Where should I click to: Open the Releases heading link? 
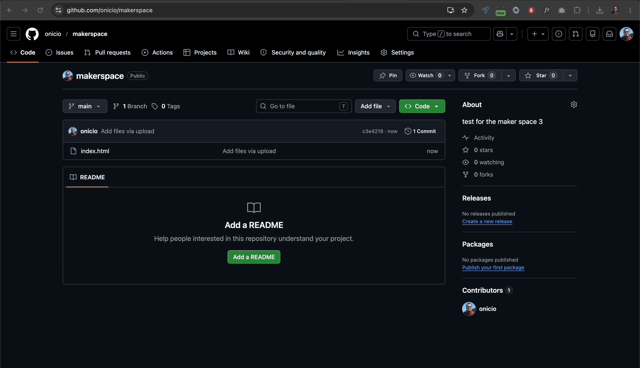point(477,198)
